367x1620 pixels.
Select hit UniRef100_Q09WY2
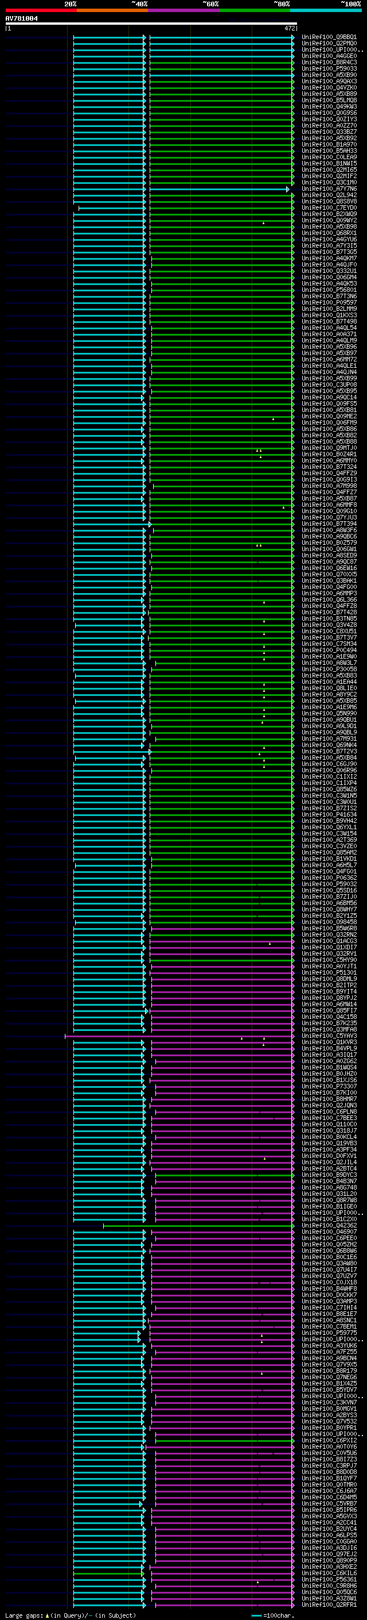329,221
